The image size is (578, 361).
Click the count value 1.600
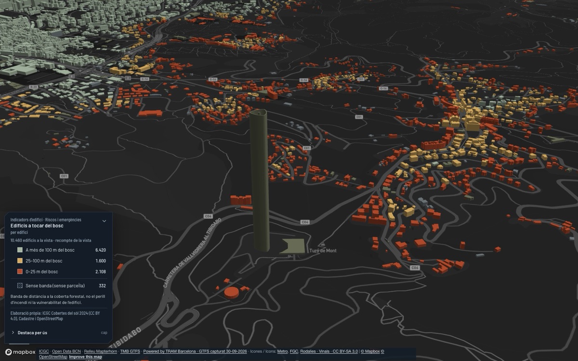(x=100, y=261)
